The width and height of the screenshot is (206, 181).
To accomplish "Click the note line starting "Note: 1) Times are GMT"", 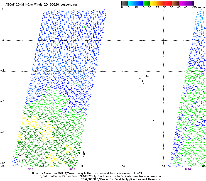I will [x=87, y=173].
